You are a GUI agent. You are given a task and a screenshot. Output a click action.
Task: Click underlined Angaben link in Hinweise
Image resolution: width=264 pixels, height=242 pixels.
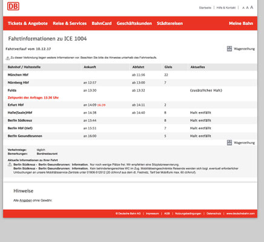pyautogui.click(x=25, y=200)
